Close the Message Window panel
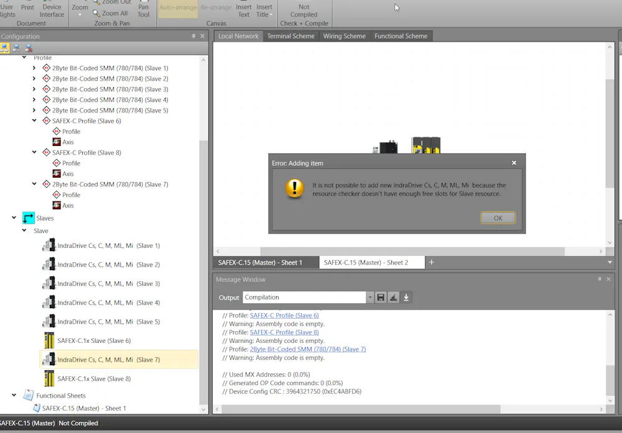 pyautogui.click(x=608, y=280)
